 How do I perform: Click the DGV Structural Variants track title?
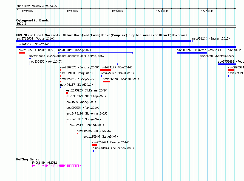101,35
